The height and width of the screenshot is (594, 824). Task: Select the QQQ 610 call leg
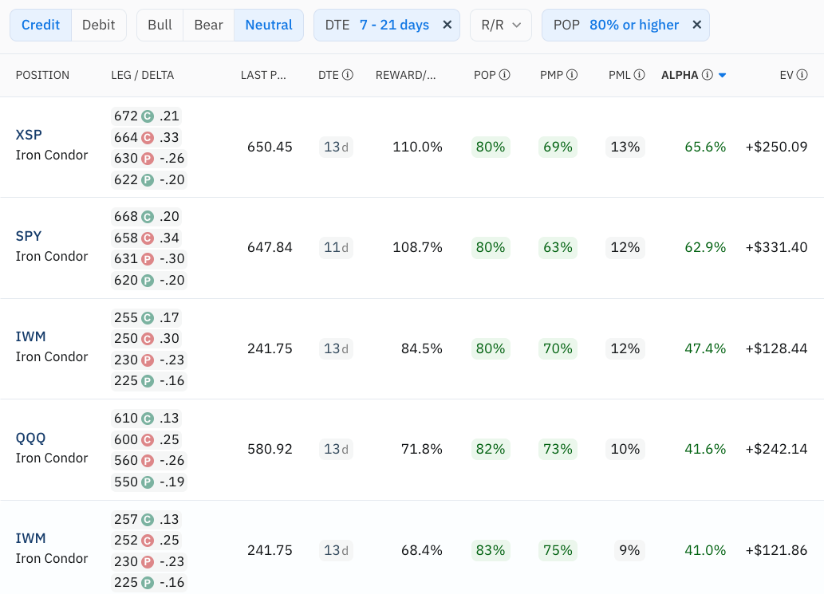point(147,419)
